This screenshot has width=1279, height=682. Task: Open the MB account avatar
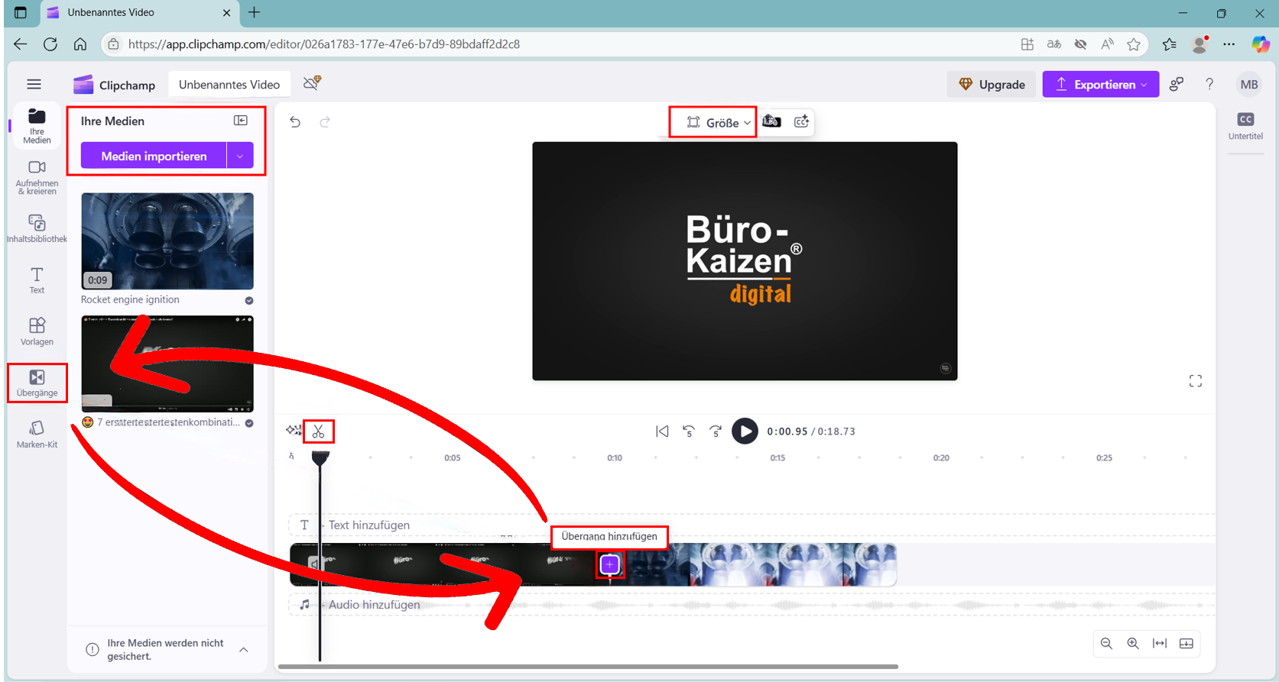click(x=1249, y=84)
